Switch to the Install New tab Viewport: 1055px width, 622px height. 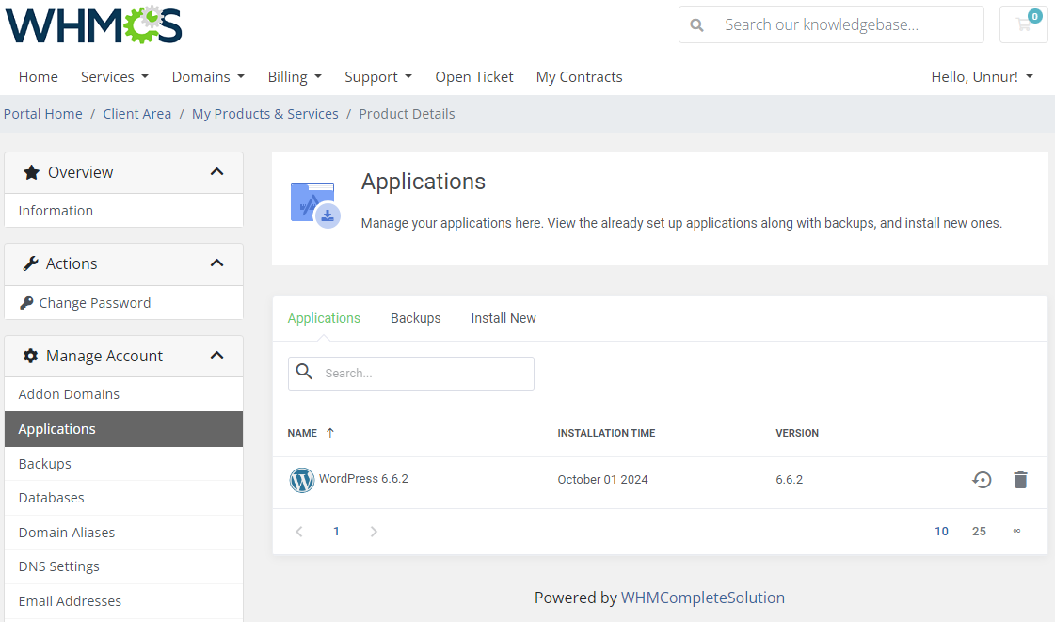[x=504, y=318]
